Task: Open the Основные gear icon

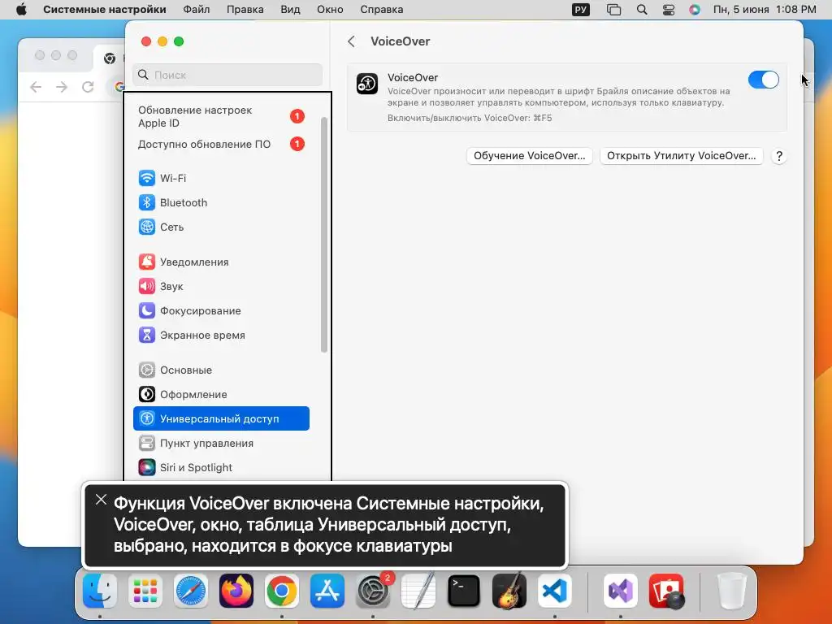Action: (x=147, y=370)
